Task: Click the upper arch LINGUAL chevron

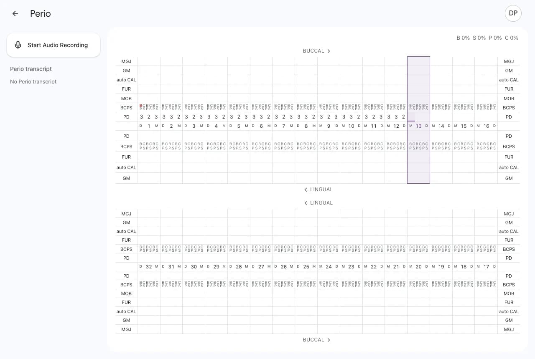Action: [306, 190]
